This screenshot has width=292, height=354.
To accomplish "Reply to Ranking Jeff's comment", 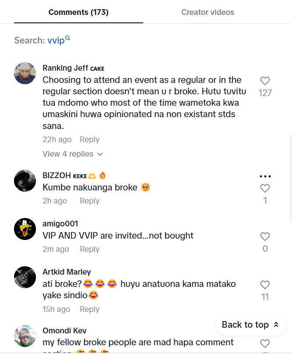I will coord(89,139).
